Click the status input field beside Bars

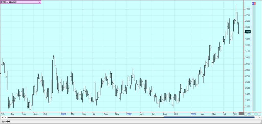click(136, 122)
